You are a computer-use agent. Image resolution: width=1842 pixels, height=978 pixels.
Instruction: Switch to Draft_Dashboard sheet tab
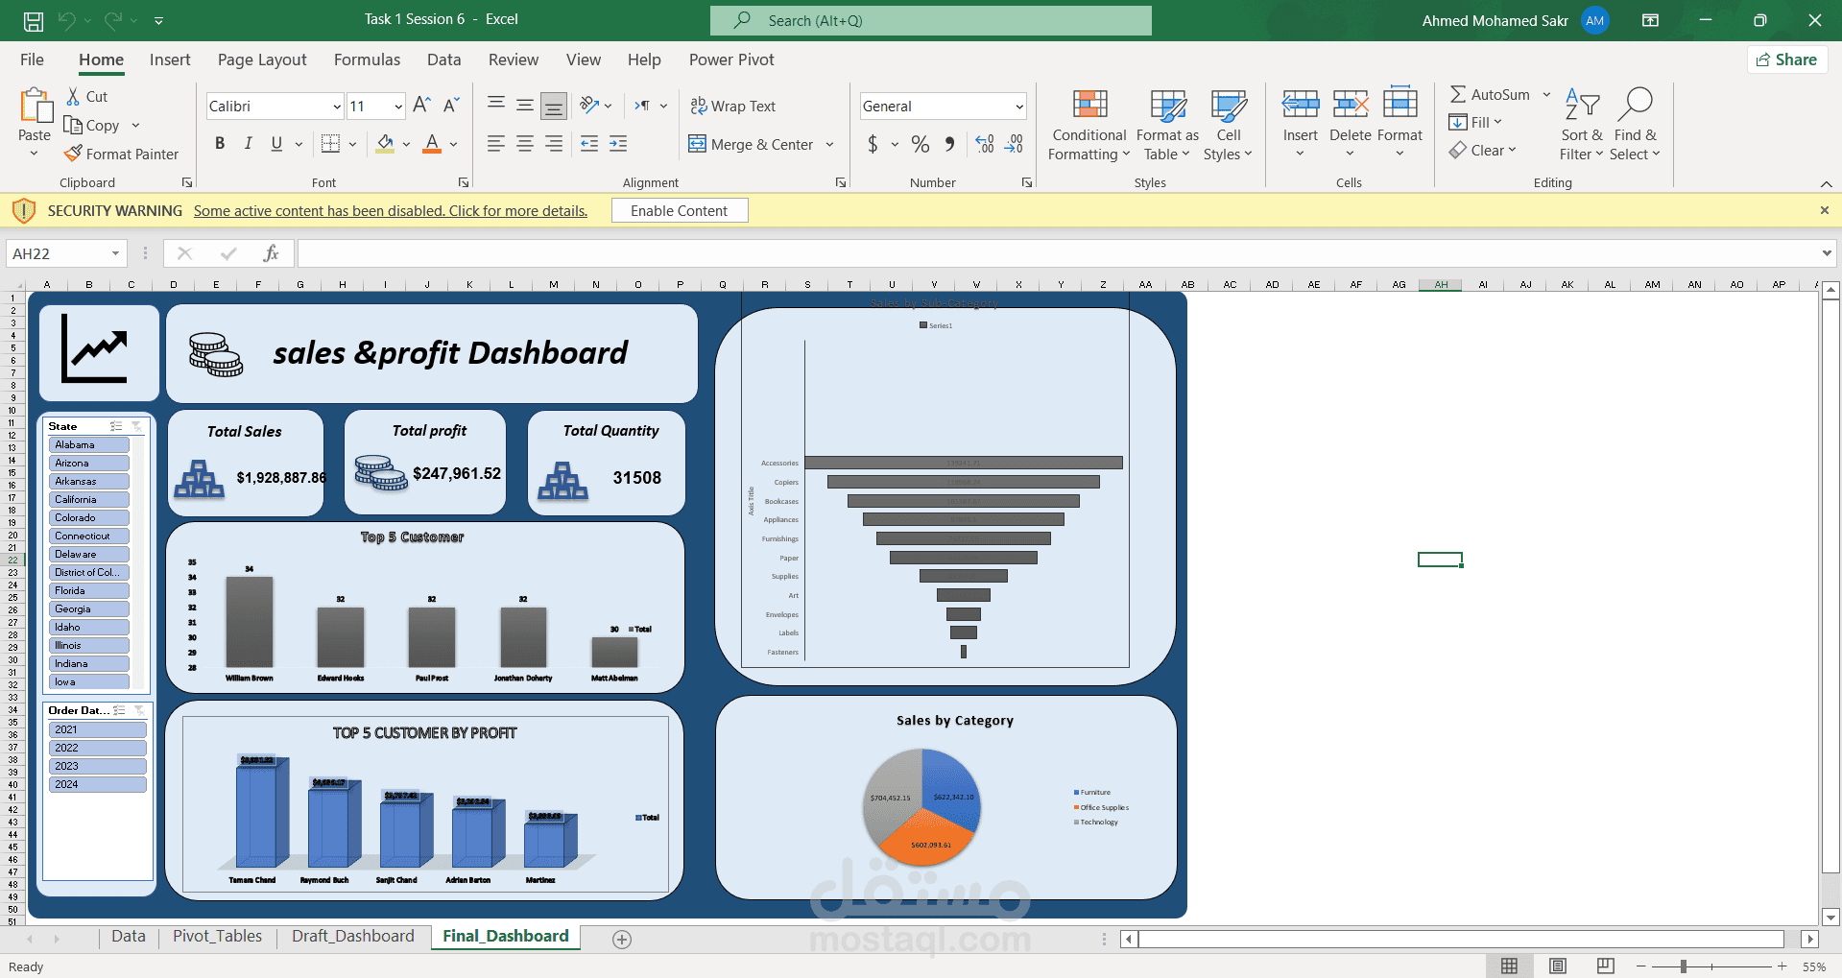tap(353, 936)
